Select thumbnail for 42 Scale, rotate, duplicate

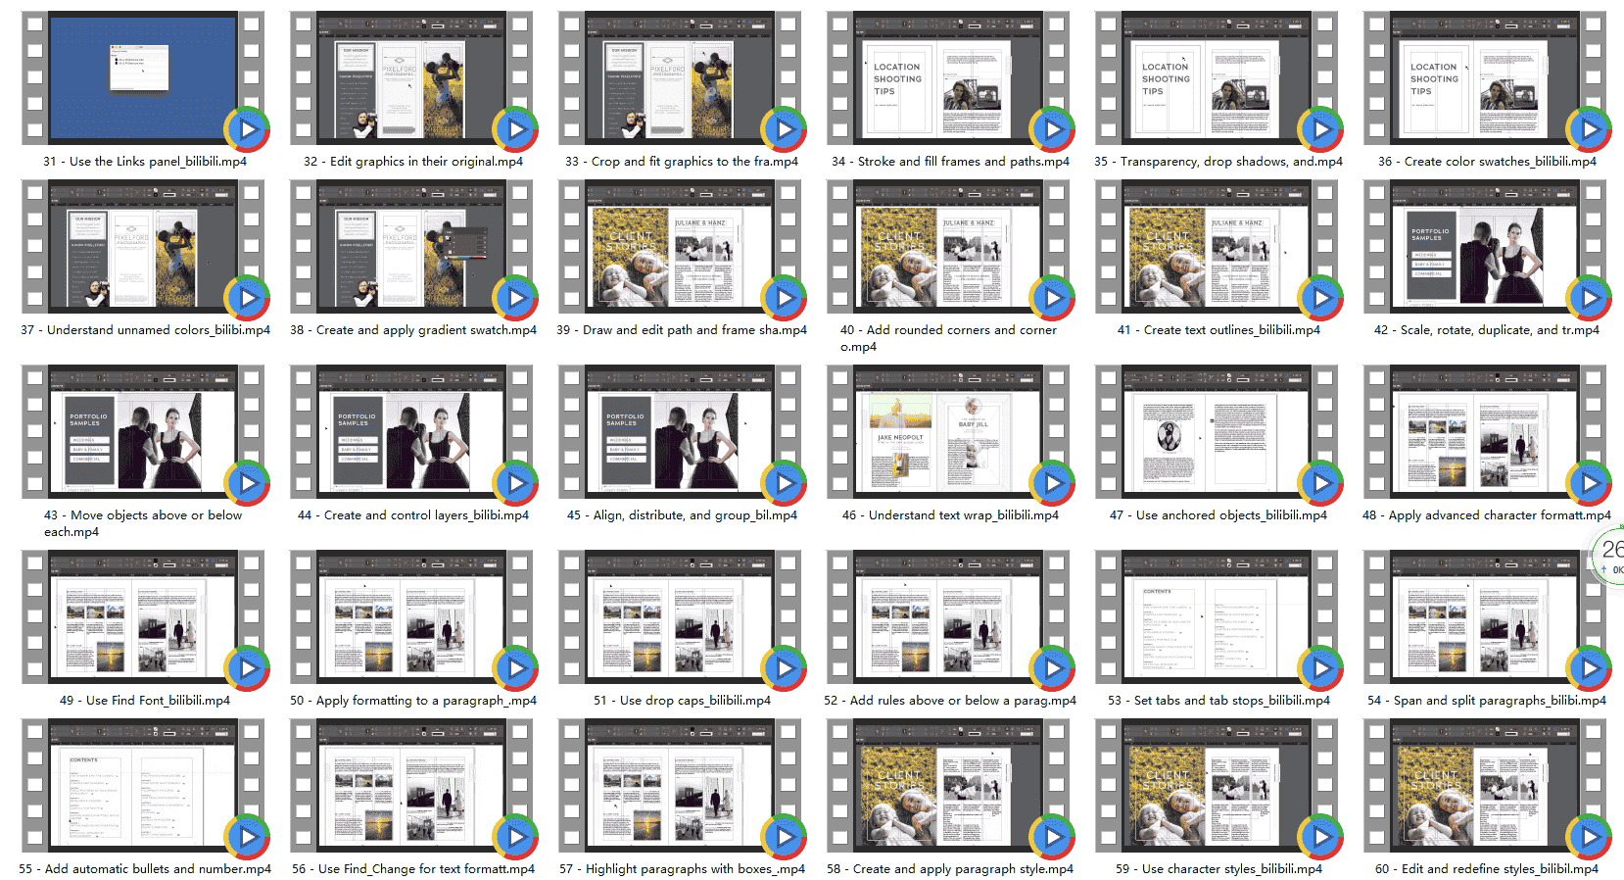point(1485,247)
